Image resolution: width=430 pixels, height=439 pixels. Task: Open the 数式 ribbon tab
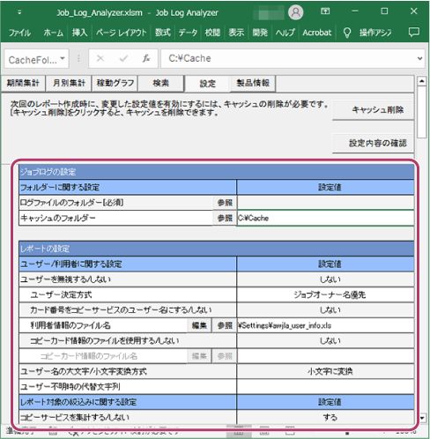pyautogui.click(x=163, y=33)
